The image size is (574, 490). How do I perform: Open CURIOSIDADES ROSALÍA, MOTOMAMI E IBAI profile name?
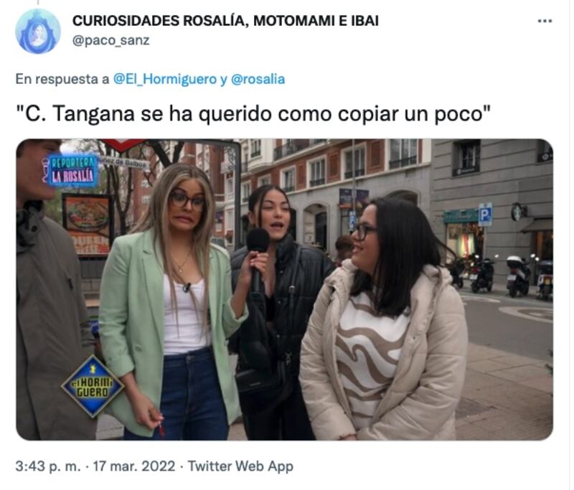pyautogui.click(x=225, y=21)
